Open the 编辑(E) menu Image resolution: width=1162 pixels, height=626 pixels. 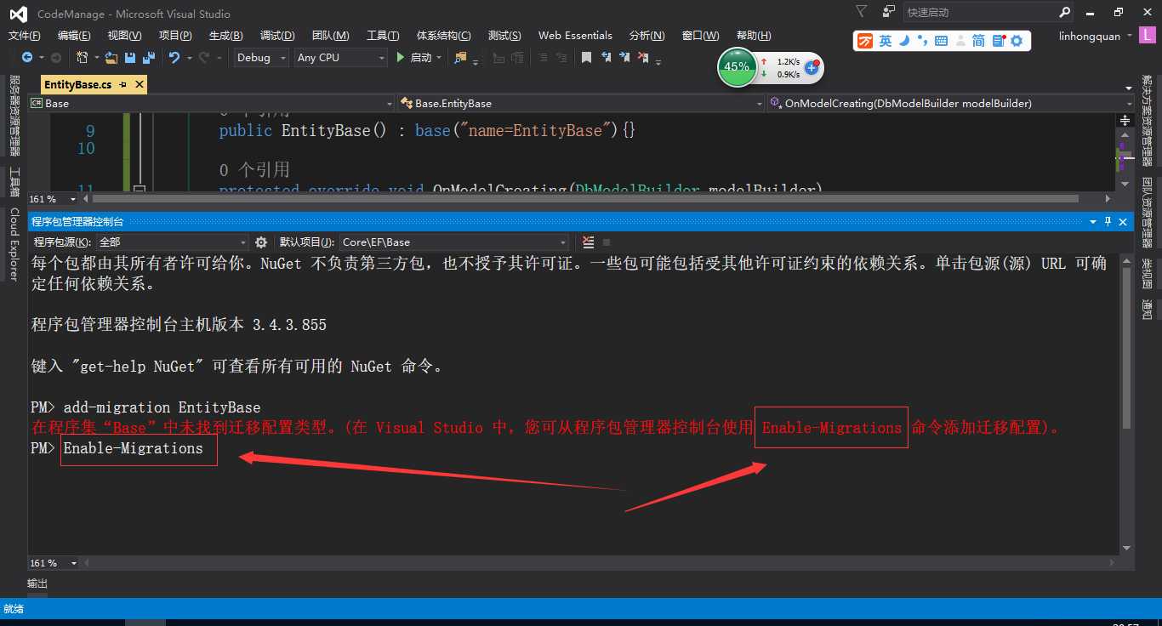click(x=74, y=36)
